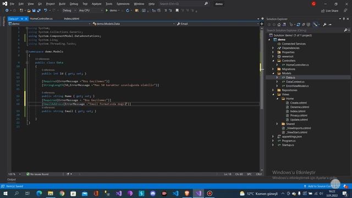Image resolution: width=352 pixels, height=198 pixels.
Task: Click the Show All Files icon in Solution Explorer
Action: [309, 25]
